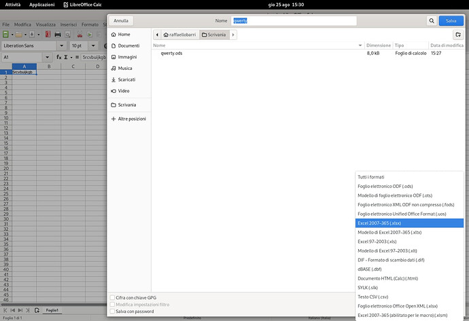Click Scrivania in the path bar

point(214,35)
